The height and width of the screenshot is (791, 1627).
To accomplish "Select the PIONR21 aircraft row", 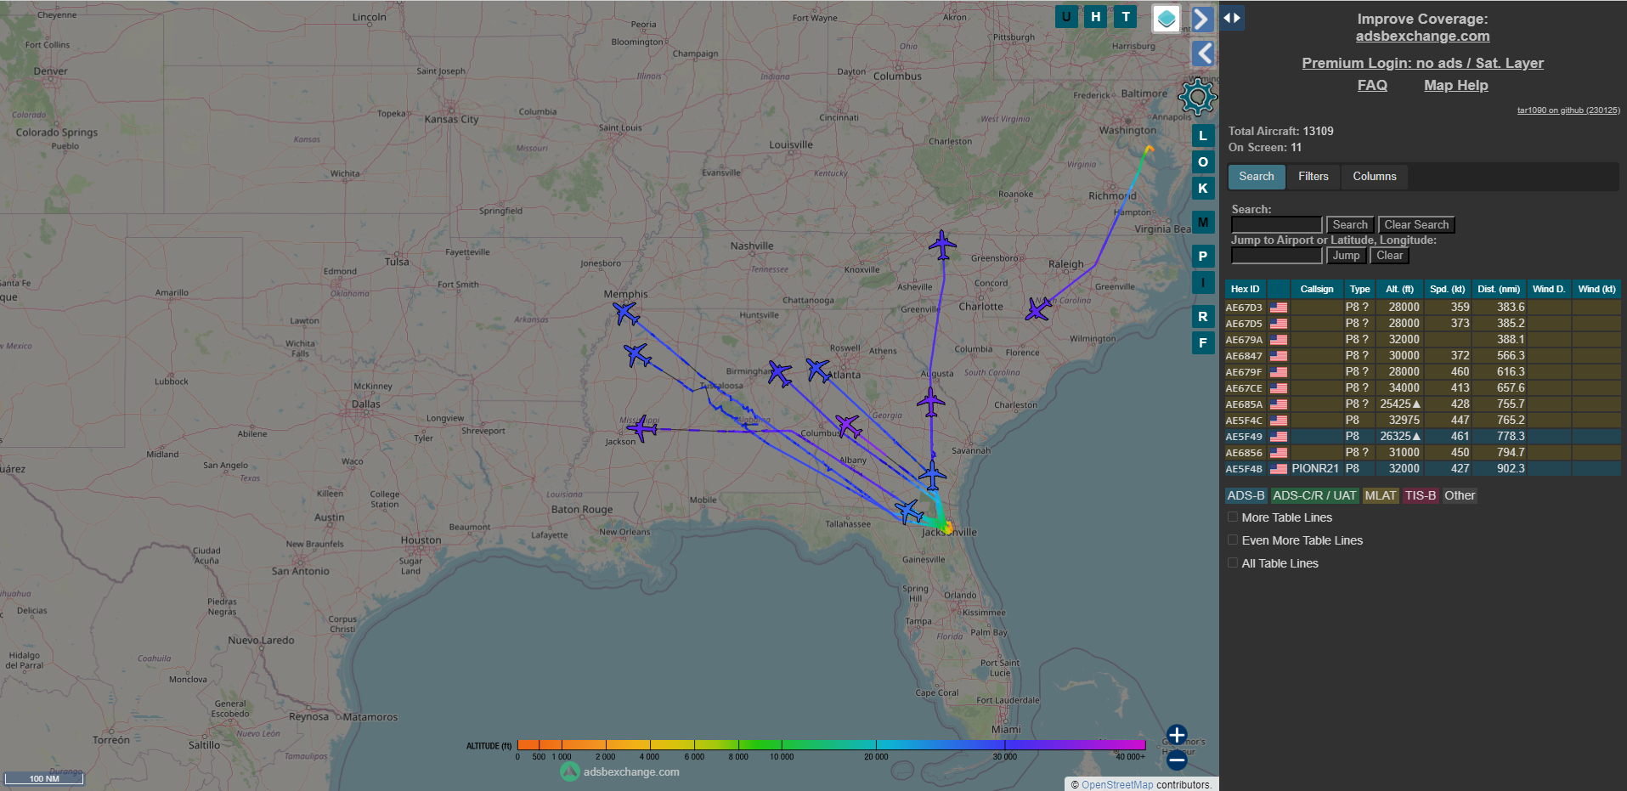I will pos(1422,469).
